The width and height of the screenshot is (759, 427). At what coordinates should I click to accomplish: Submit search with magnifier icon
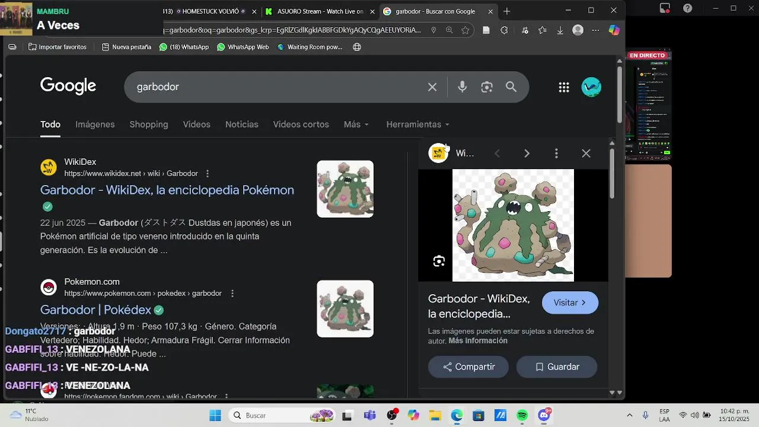pos(511,87)
